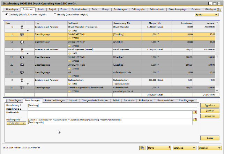The width and height of the screenshot is (225, 154).
Task: Click the icon button left of Memo
Action: click(142, 148)
